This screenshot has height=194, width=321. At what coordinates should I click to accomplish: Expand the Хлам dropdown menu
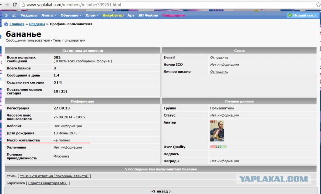click(x=92, y=15)
